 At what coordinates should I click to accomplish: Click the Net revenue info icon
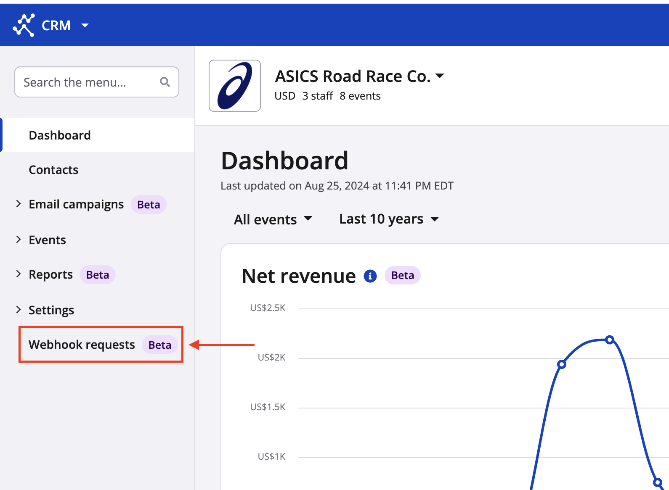(x=370, y=276)
